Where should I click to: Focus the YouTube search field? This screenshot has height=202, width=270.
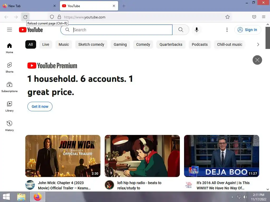click(x=116, y=30)
